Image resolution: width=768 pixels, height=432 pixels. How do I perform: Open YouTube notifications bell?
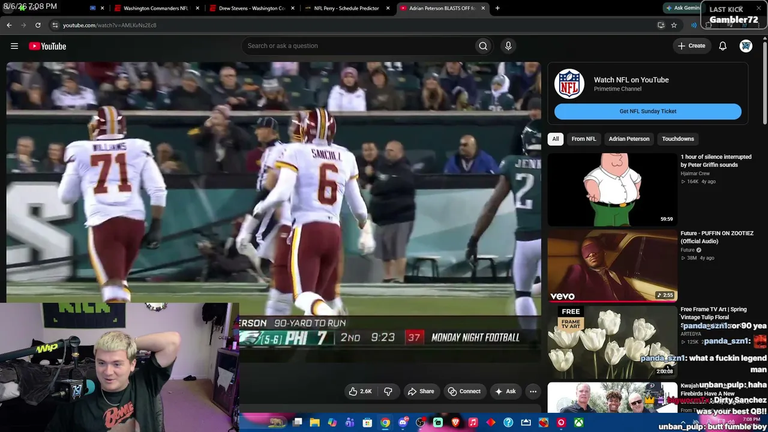[723, 46]
